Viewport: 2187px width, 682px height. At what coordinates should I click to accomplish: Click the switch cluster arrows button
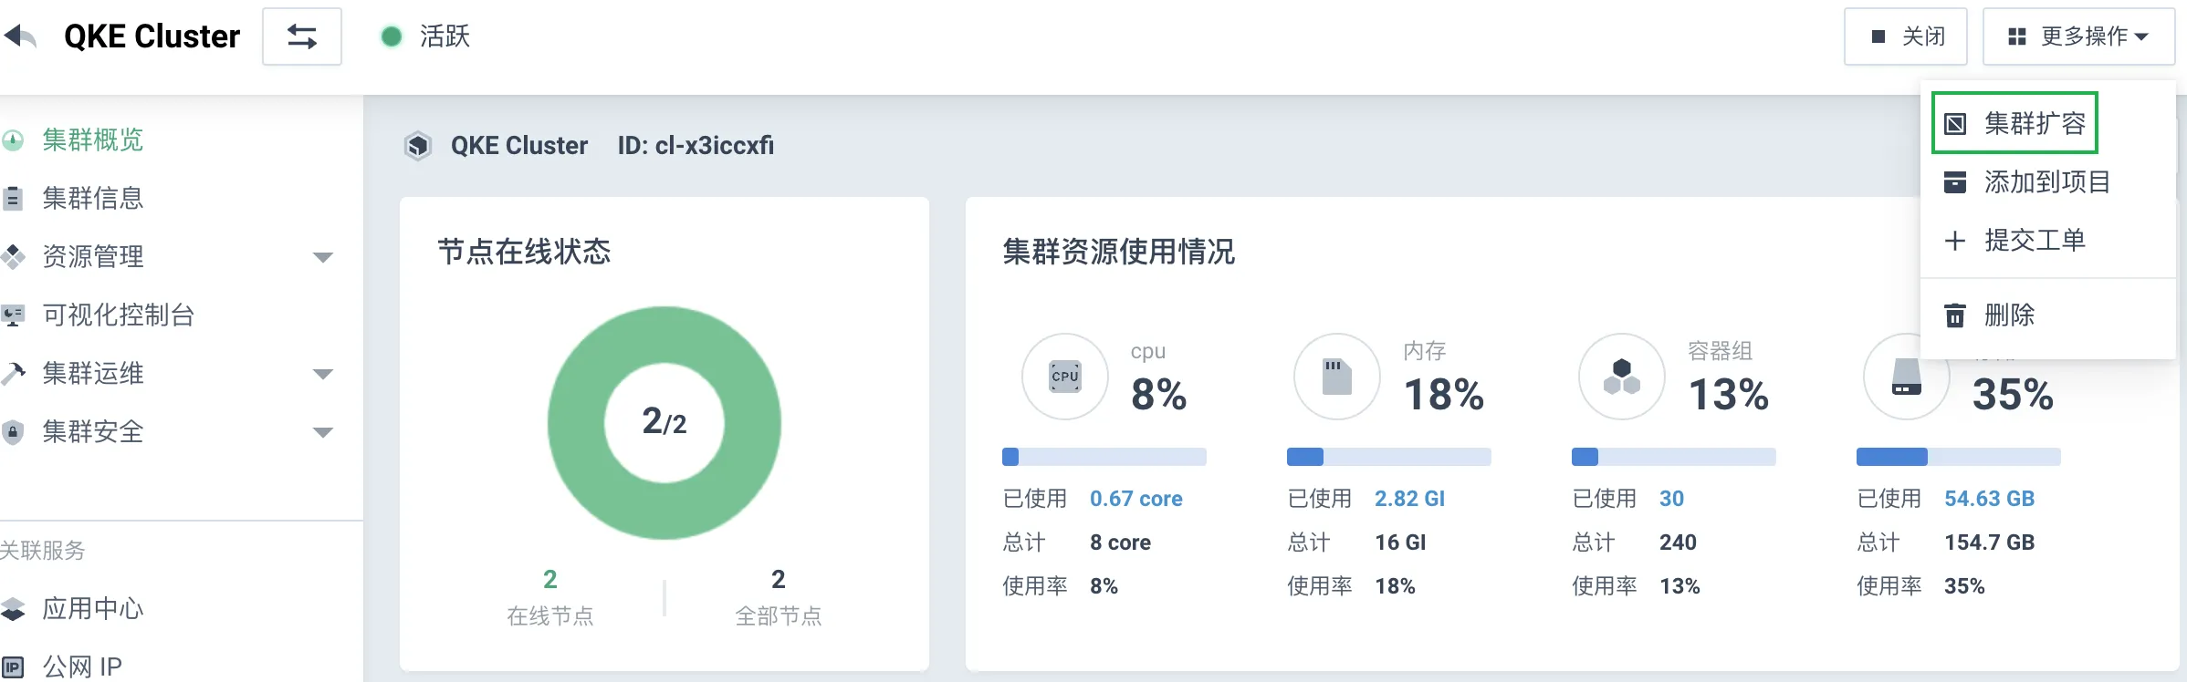pyautogui.click(x=302, y=36)
